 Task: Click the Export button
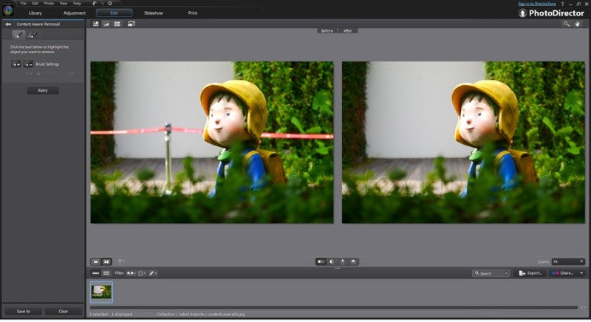pyautogui.click(x=530, y=273)
